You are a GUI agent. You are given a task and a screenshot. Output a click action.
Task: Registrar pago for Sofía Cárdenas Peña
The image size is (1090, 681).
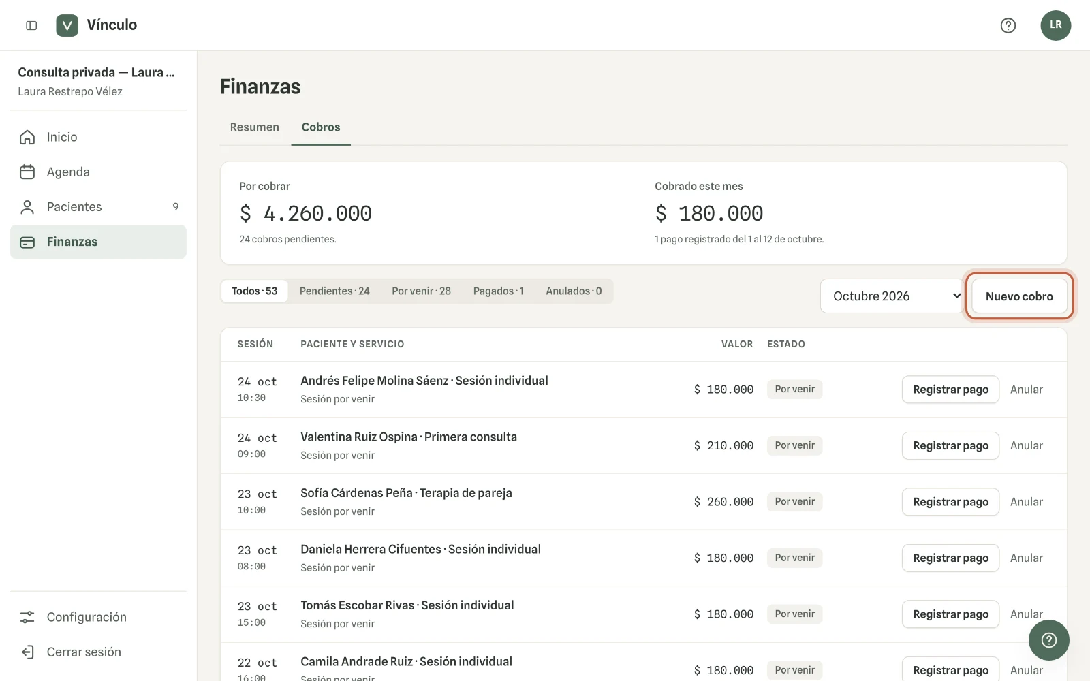pos(950,502)
